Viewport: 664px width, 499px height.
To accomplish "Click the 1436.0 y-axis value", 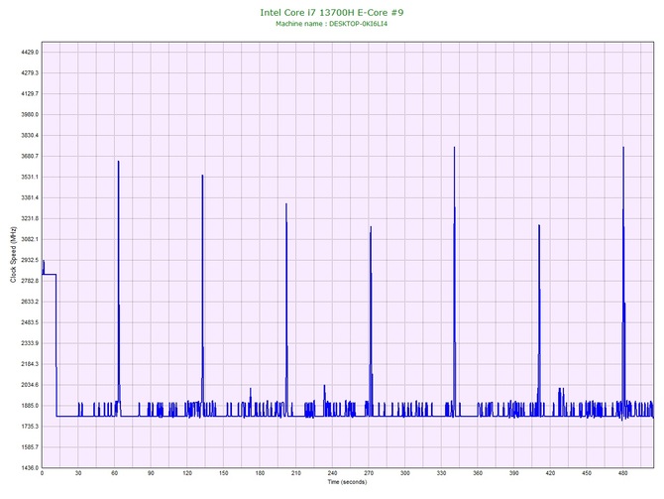I will tap(30, 467).
